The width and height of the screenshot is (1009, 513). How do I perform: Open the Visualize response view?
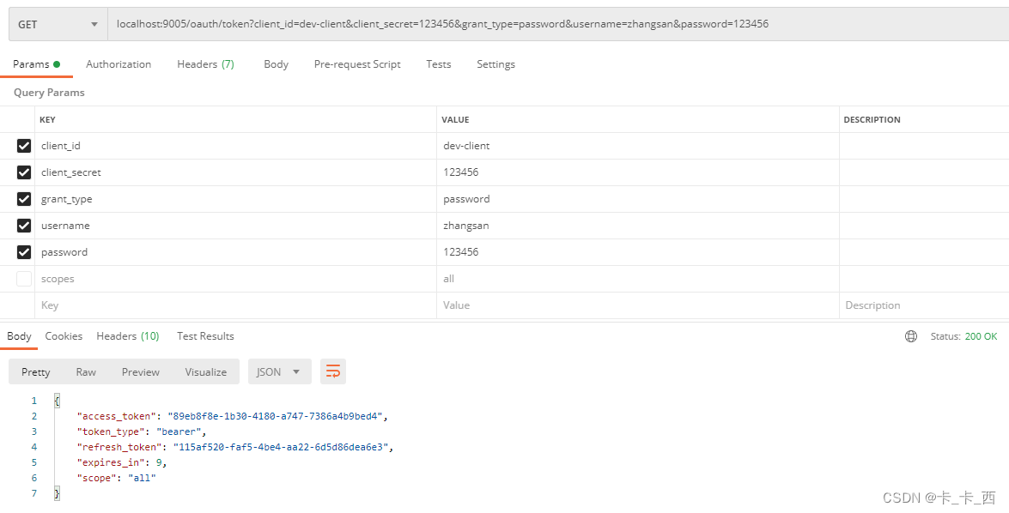click(205, 371)
